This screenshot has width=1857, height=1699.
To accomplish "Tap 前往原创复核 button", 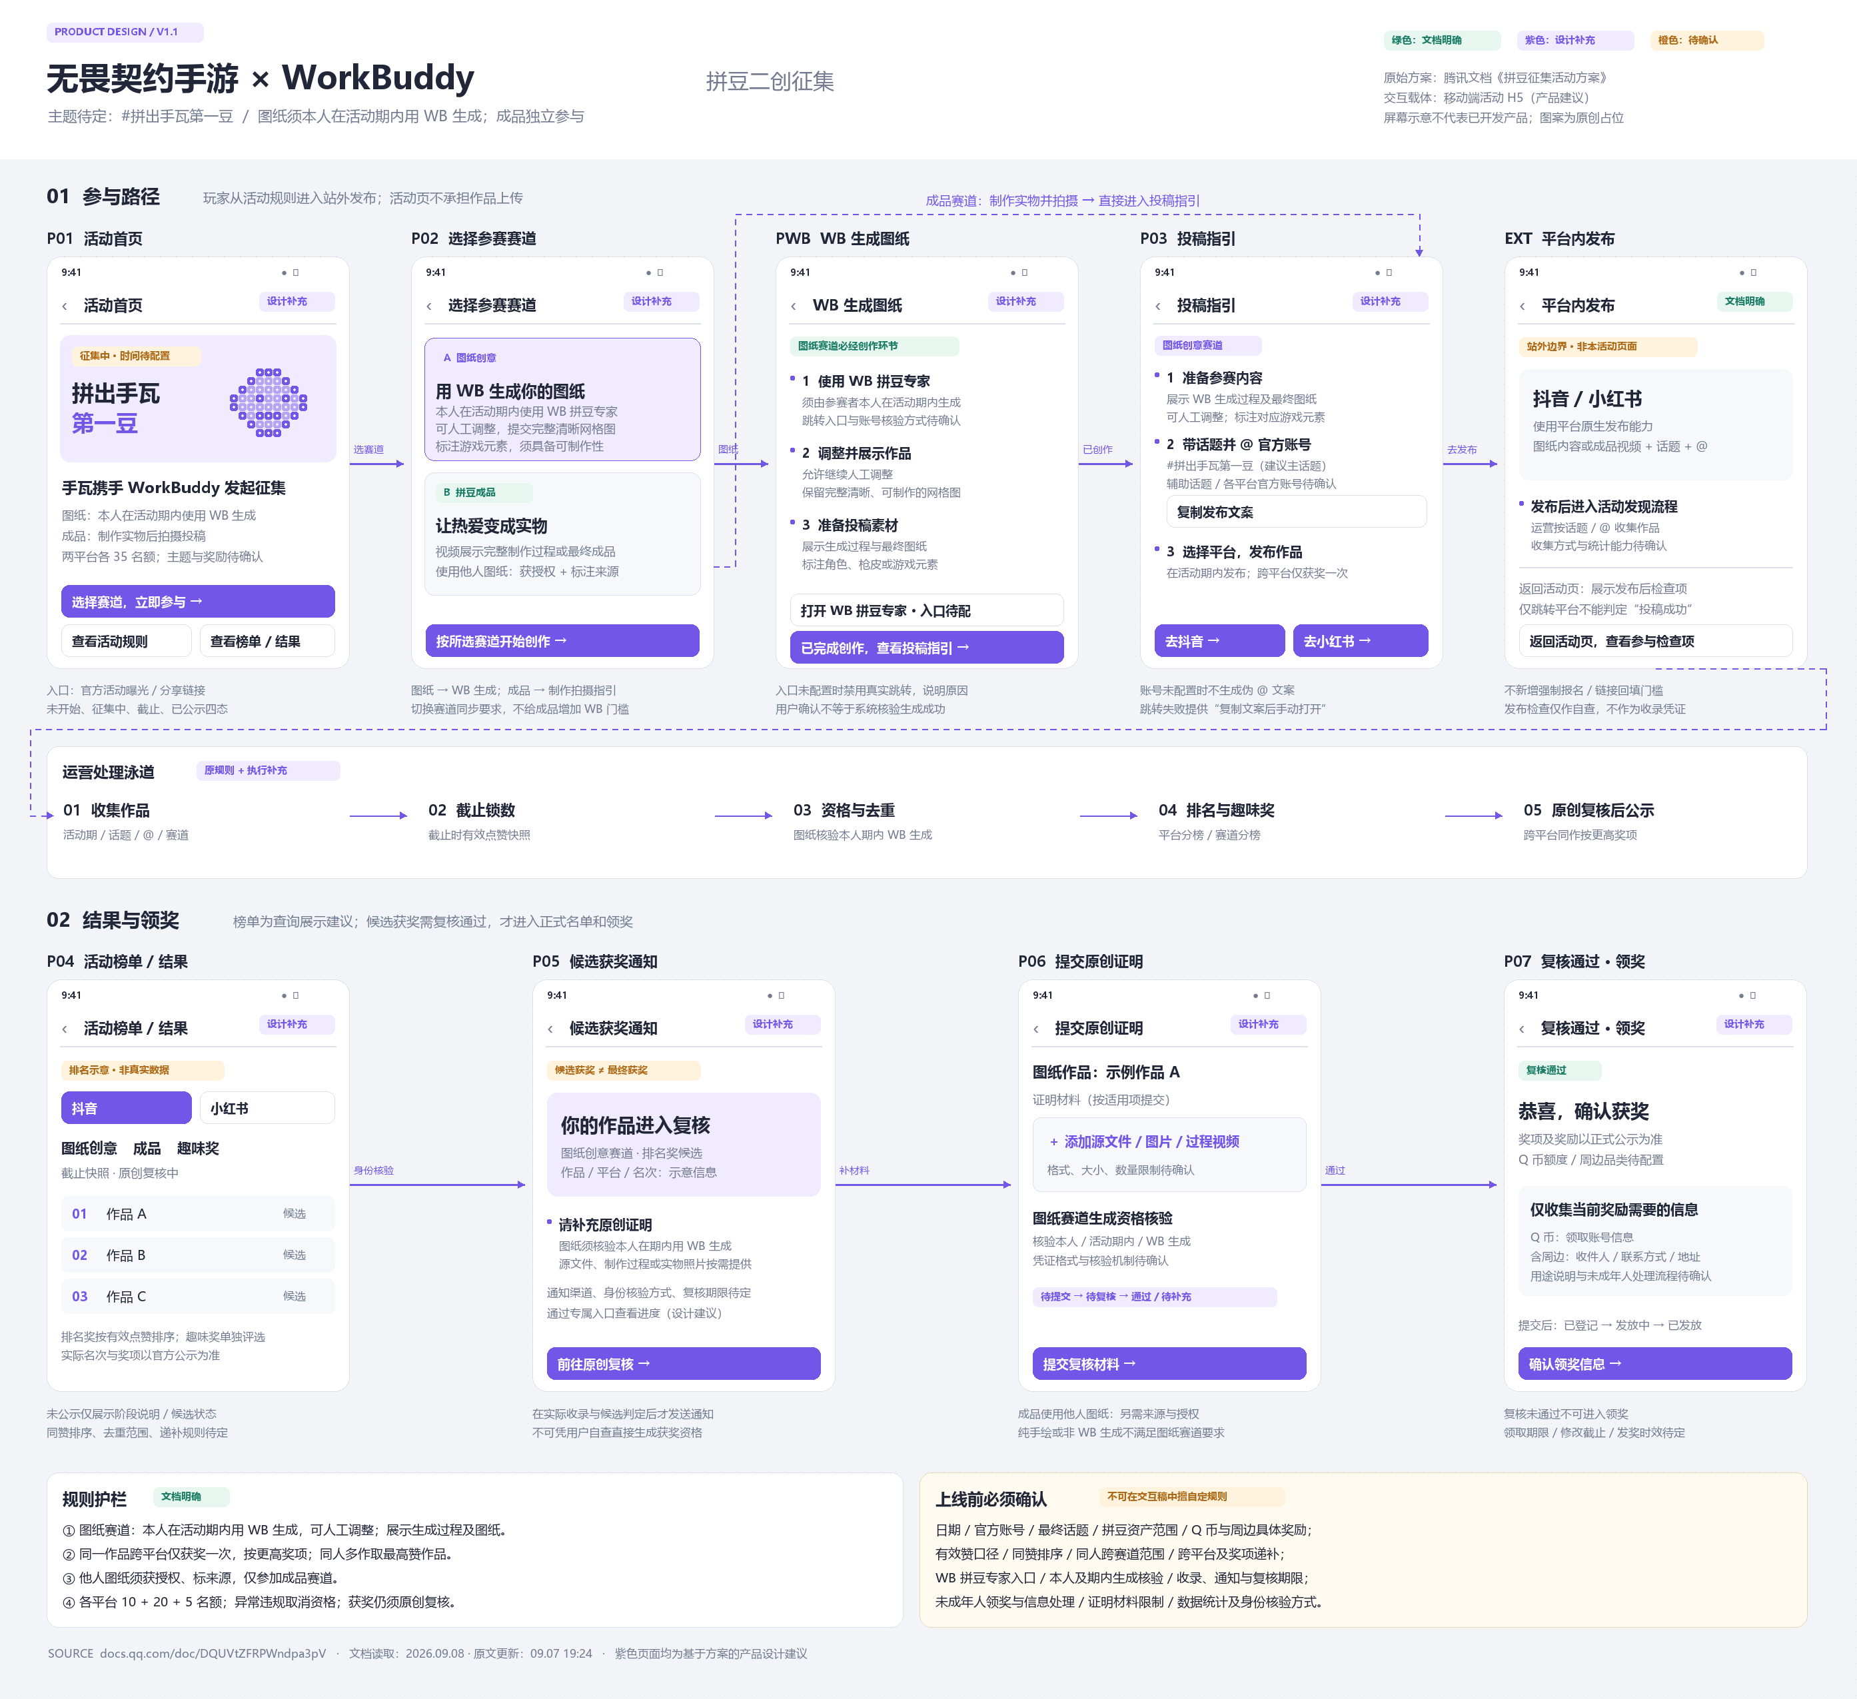I will click(x=684, y=1364).
